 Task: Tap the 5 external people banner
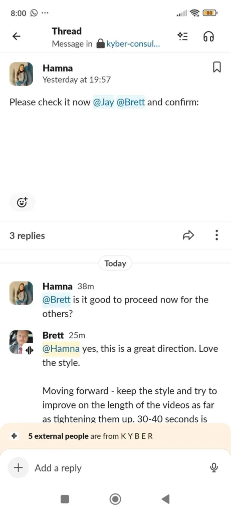[x=115, y=436]
